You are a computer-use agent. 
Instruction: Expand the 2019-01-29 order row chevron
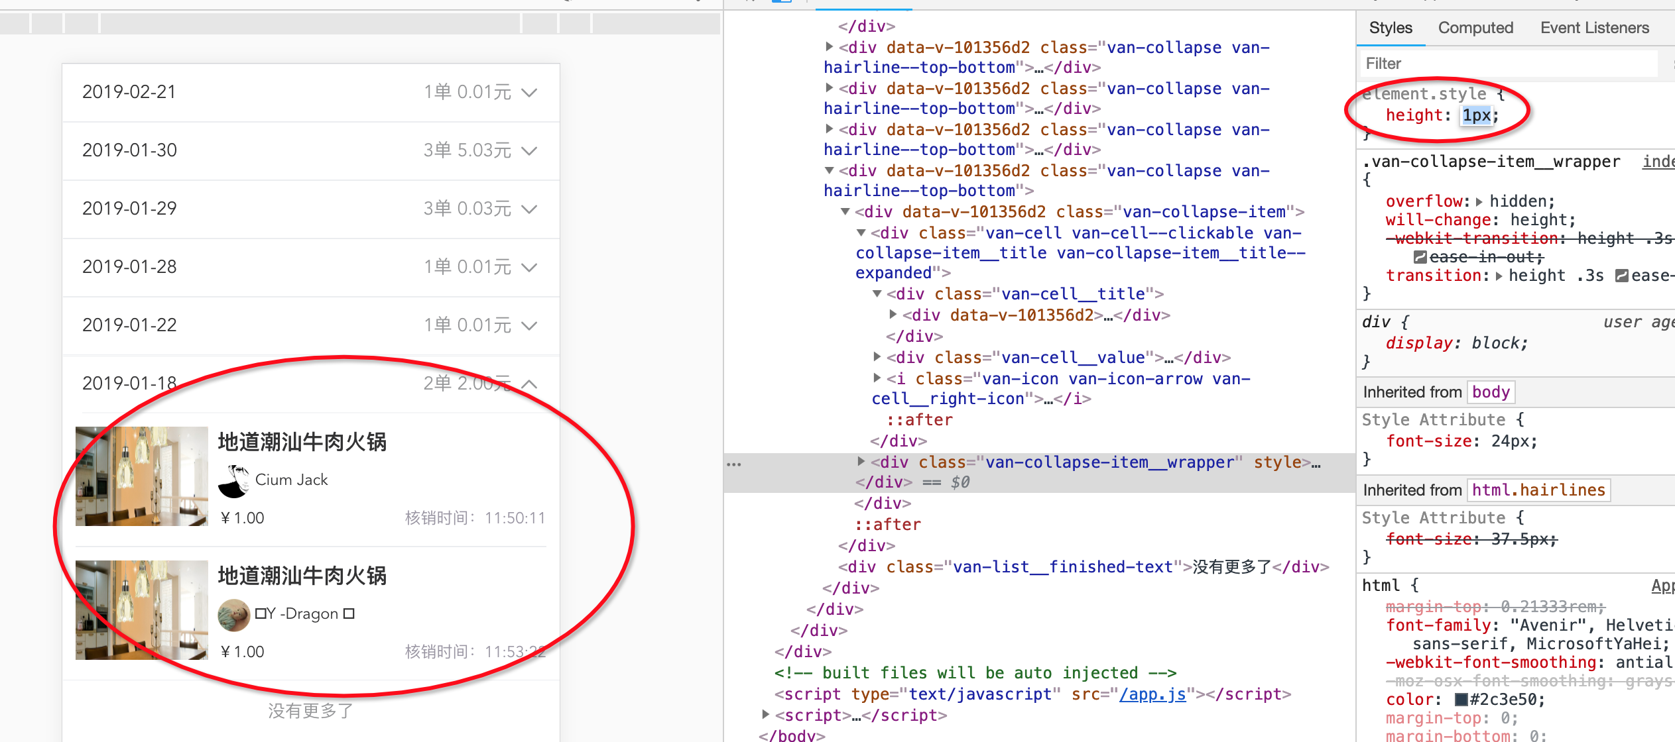click(x=528, y=209)
